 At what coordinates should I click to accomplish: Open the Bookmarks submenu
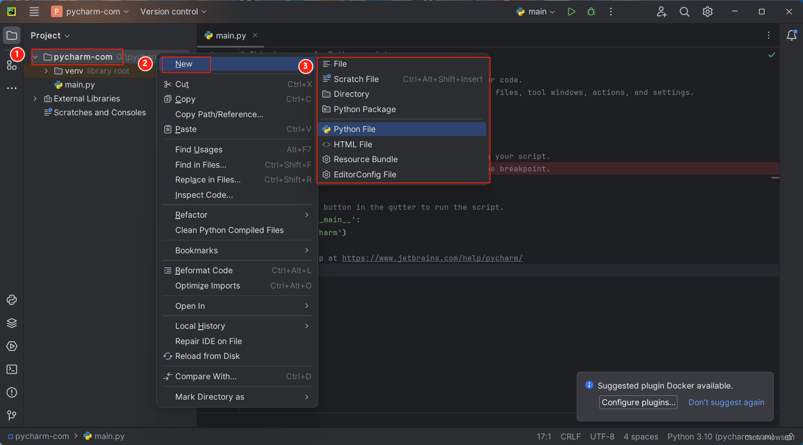tap(237, 251)
